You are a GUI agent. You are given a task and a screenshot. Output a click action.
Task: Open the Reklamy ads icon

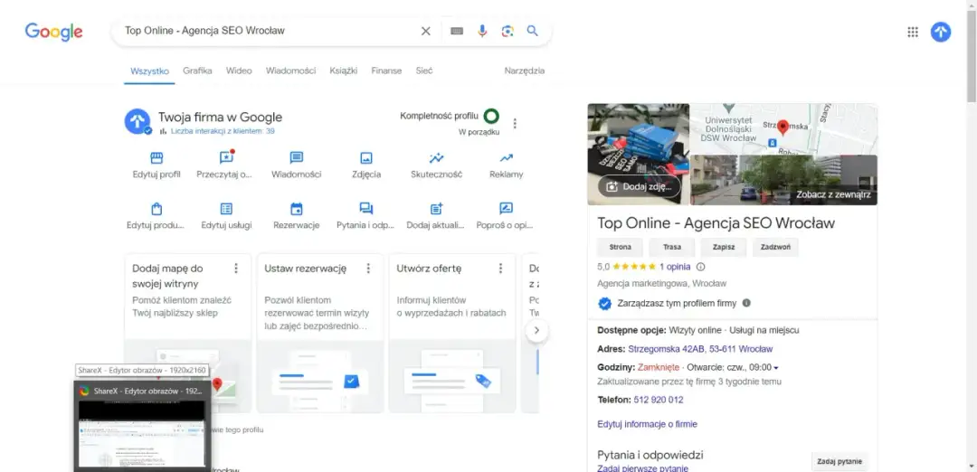[506, 158]
